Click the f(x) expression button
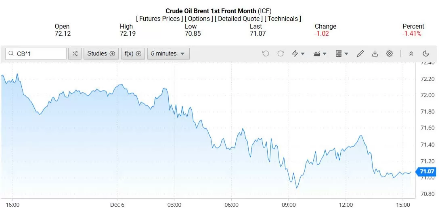The width and height of the screenshot is (442, 208). [133, 54]
